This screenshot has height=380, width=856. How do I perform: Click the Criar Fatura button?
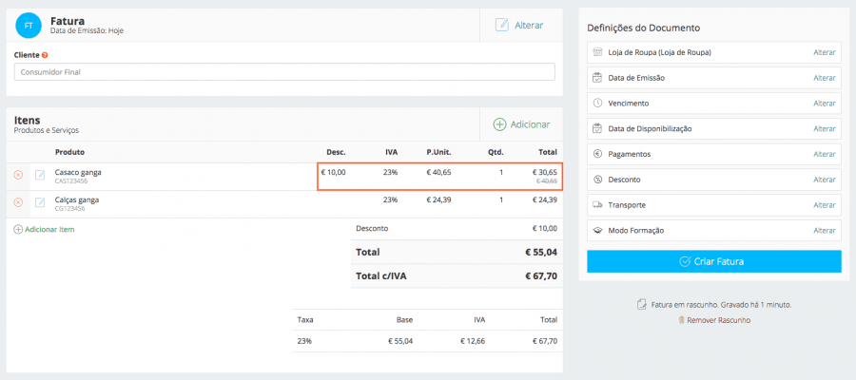pos(713,261)
